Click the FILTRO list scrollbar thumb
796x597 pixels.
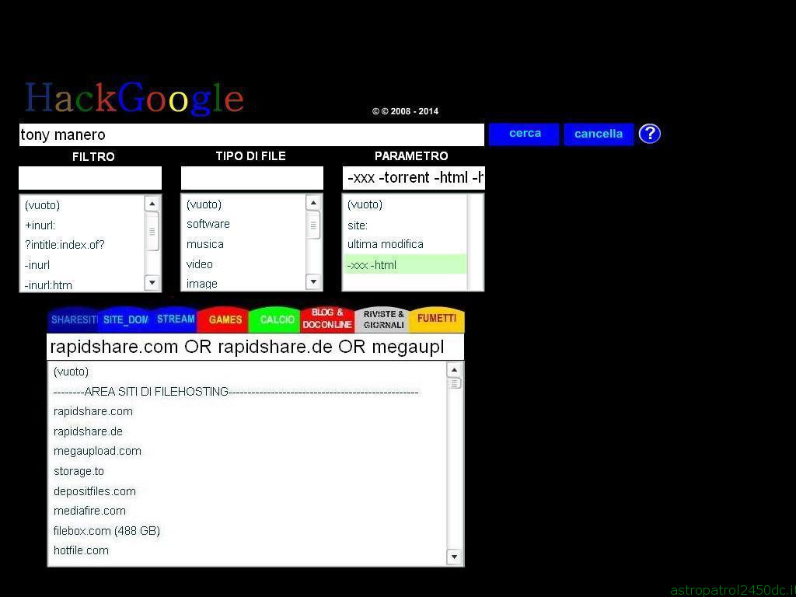point(152,232)
